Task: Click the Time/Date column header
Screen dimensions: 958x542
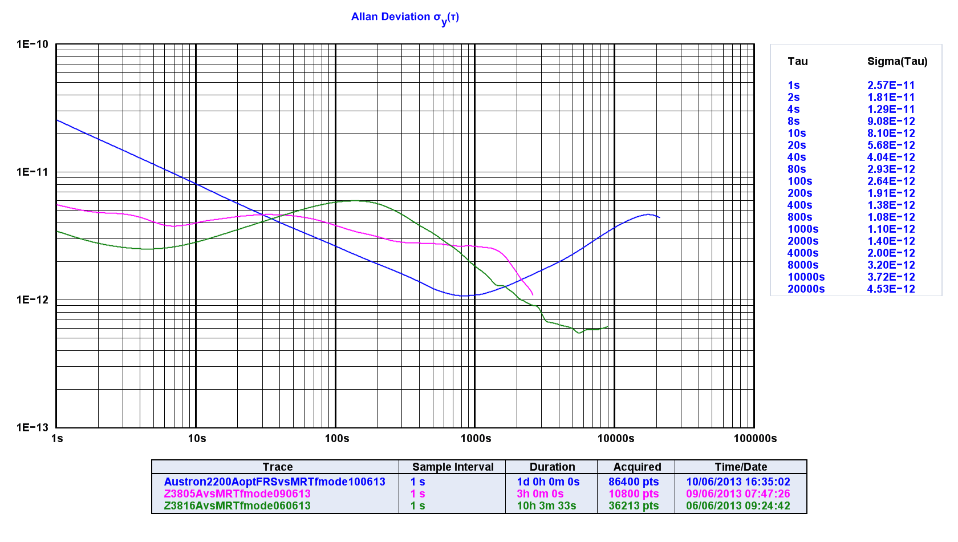Action: click(x=741, y=467)
